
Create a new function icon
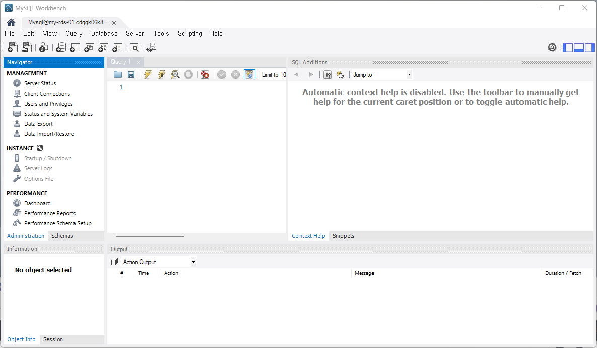117,47
